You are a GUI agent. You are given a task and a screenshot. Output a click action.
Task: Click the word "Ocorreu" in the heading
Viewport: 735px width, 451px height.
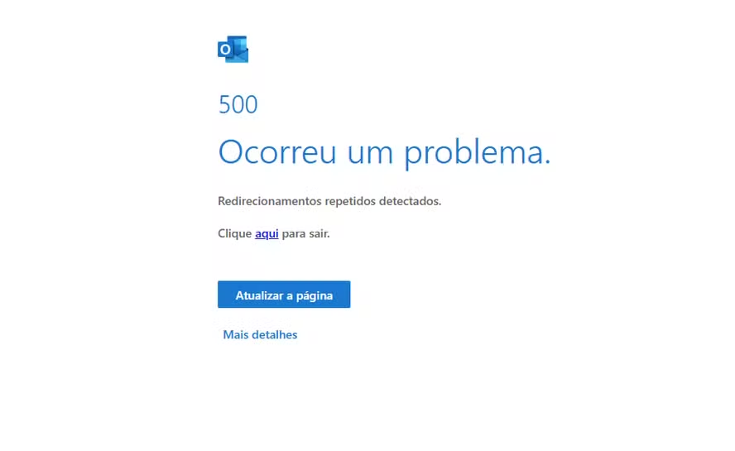click(277, 152)
